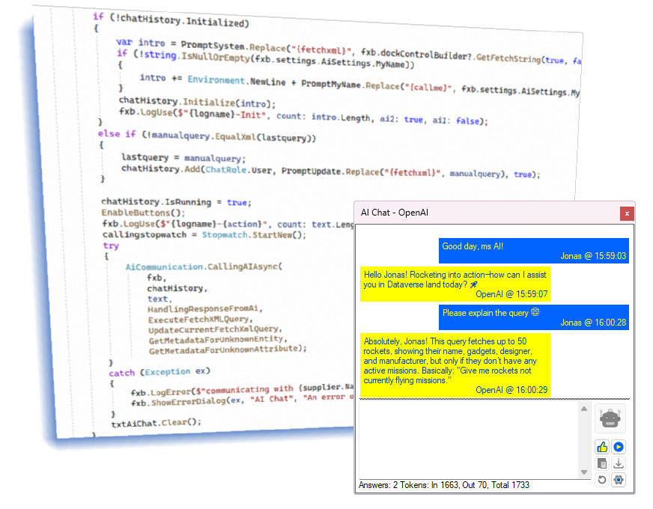
Task: Give the AI response a thumbs up
Action: [x=602, y=446]
